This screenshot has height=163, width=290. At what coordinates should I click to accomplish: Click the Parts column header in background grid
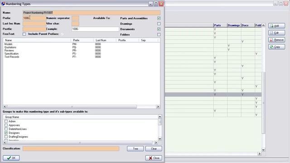tap(220, 25)
